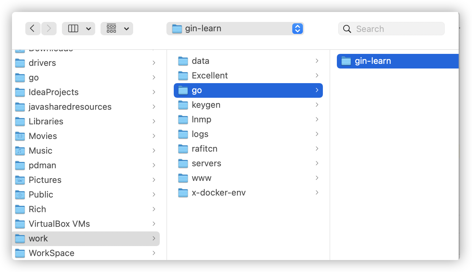Open the view mode dropdown arrow
This screenshot has width=472, height=272.
point(89,29)
